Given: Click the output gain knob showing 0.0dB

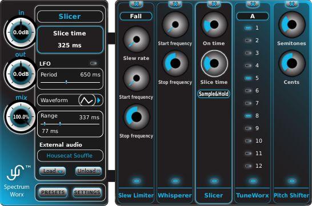Looking at the screenshot, I should pyautogui.click(x=21, y=74).
